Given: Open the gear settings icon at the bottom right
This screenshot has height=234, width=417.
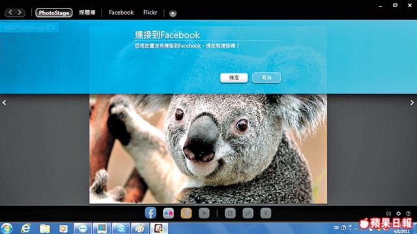Looking at the screenshot, I should pyautogui.click(x=398, y=214).
